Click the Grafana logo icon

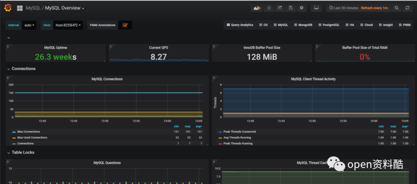[x=8, y=8]
